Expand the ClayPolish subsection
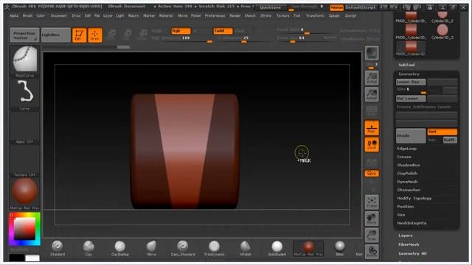472x265 pixels. (x=407, y=174)
